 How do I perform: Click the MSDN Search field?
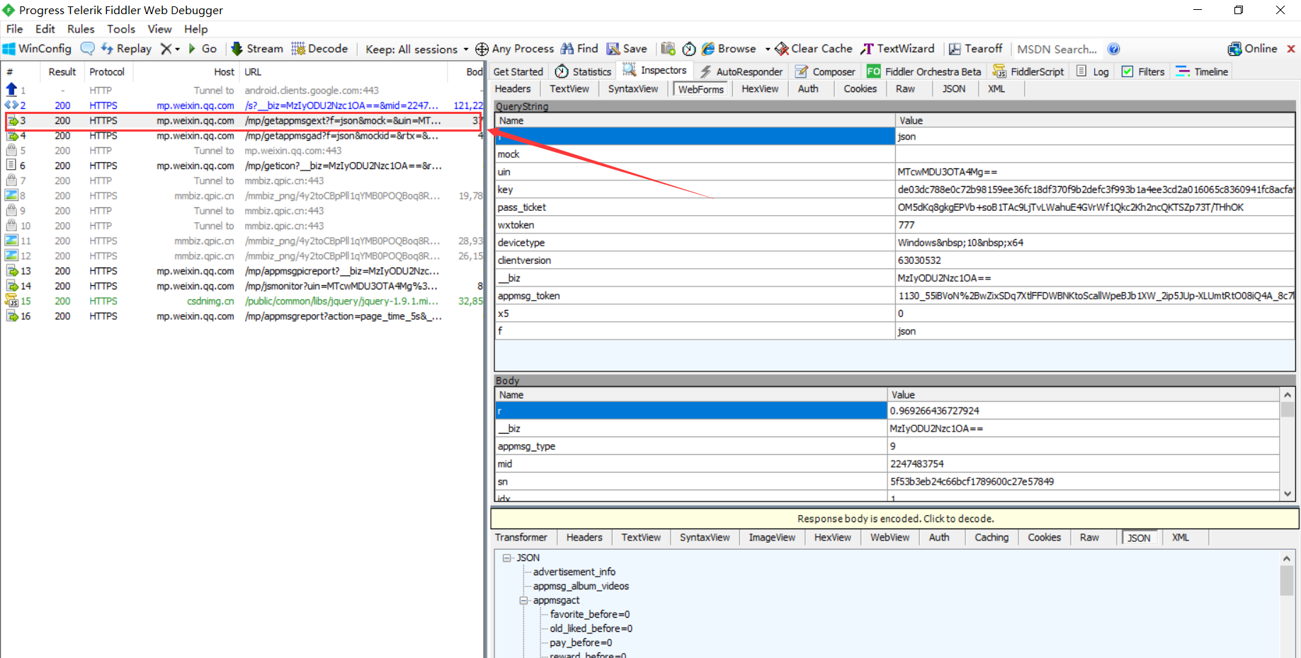click(x=1057, y=50)
